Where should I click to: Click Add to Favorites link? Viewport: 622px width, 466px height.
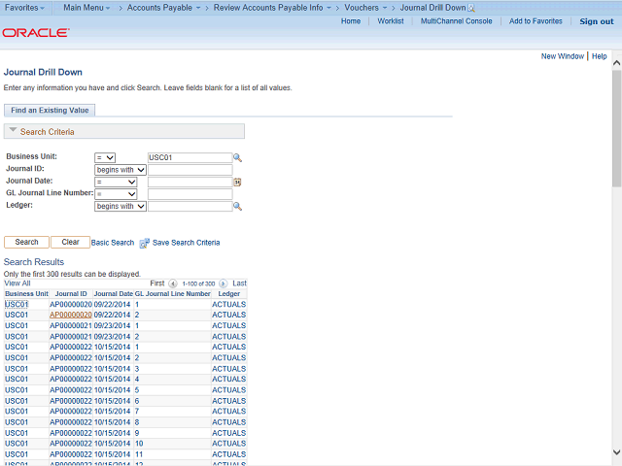(x=536, y=21)
